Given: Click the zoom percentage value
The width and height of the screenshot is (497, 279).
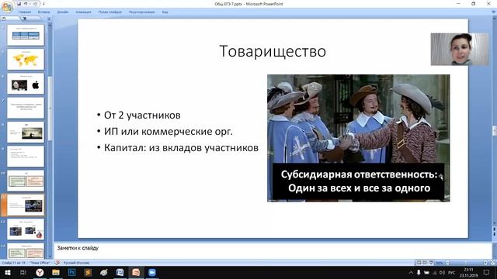Looking at the screenshot, I should 440,263.
